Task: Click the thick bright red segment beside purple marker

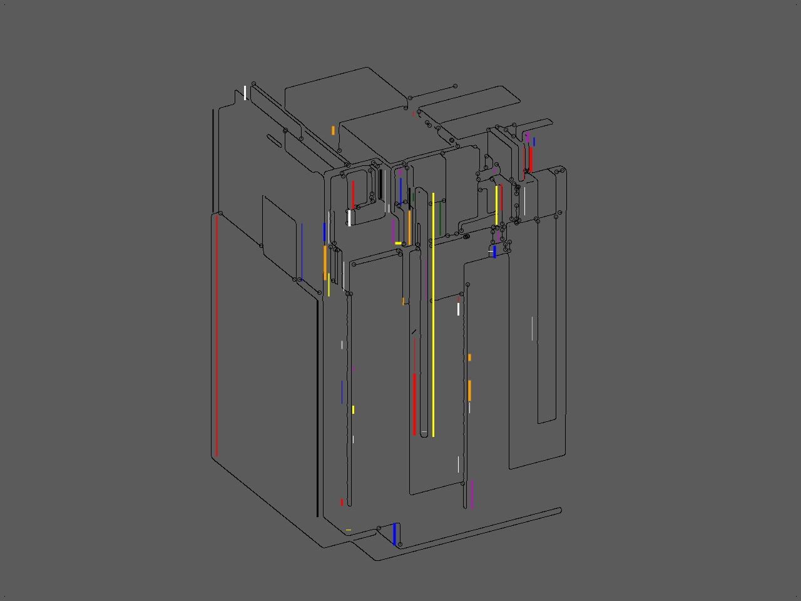Action: (x=531, y=158)
